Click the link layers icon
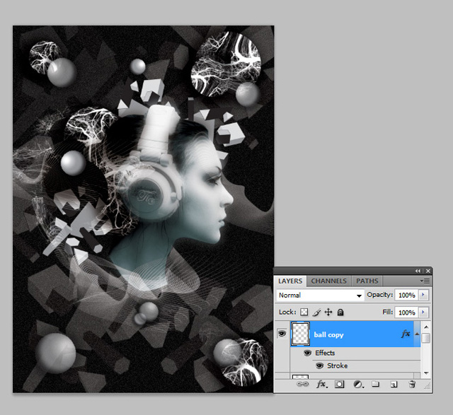Screen dimensions: 453x415 [302, 385]
